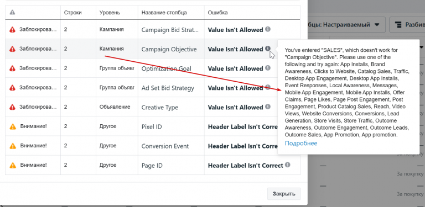Click orange warning icon in Pixel ID row

[x=13, y=126]
